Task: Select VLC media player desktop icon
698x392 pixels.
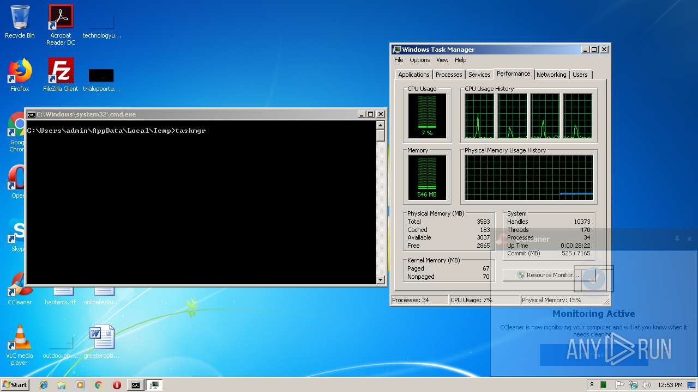Action: (x=20, y=345)
